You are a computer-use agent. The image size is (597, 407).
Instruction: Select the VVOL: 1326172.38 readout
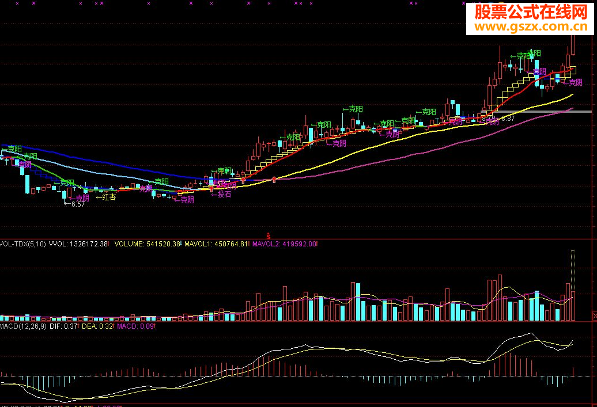point(79,244)
